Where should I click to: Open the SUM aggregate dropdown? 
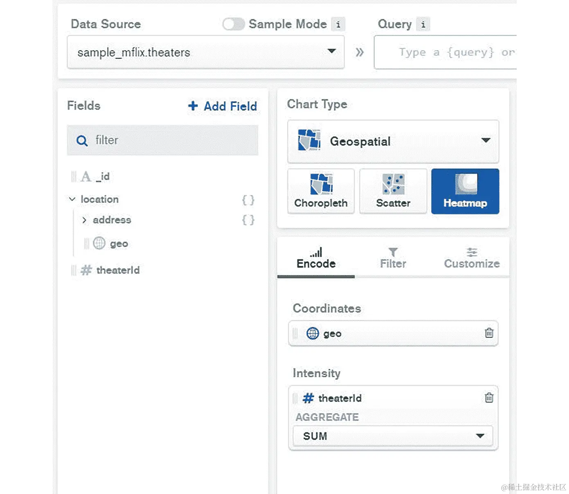coord(393,436)
